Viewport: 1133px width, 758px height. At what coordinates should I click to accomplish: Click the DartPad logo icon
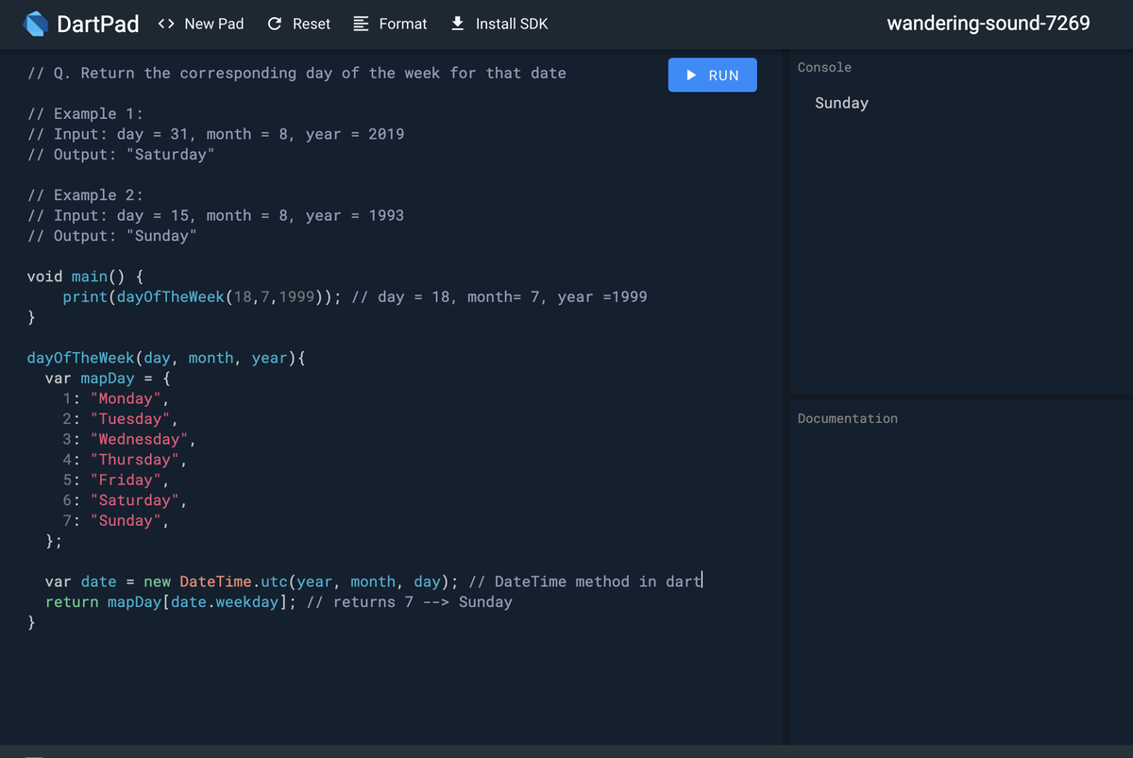coord(37,25)
